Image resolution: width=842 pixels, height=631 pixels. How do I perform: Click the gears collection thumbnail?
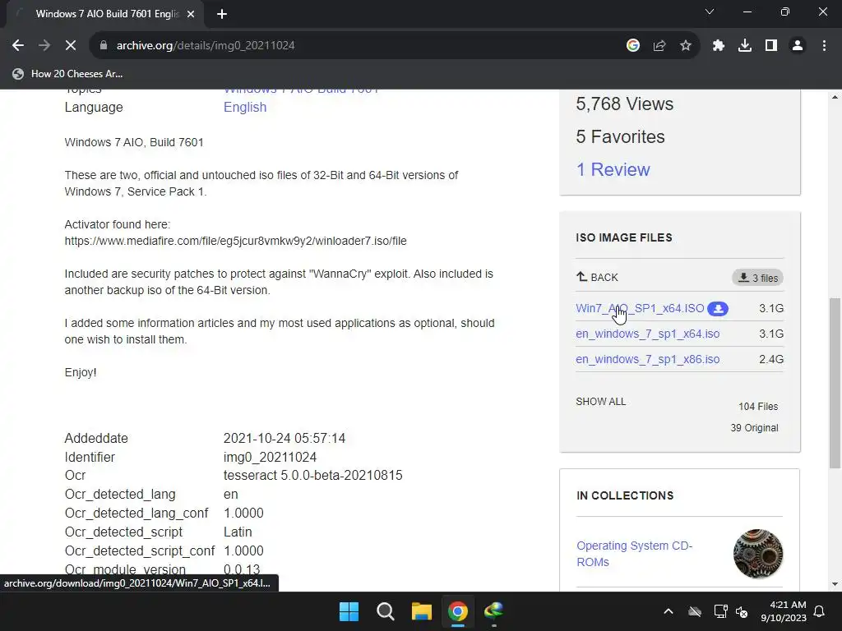point(757,554)
